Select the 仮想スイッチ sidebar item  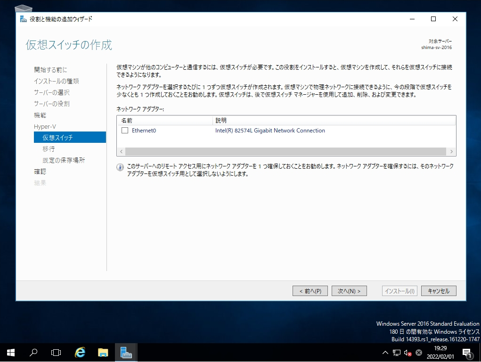point(70,137)
